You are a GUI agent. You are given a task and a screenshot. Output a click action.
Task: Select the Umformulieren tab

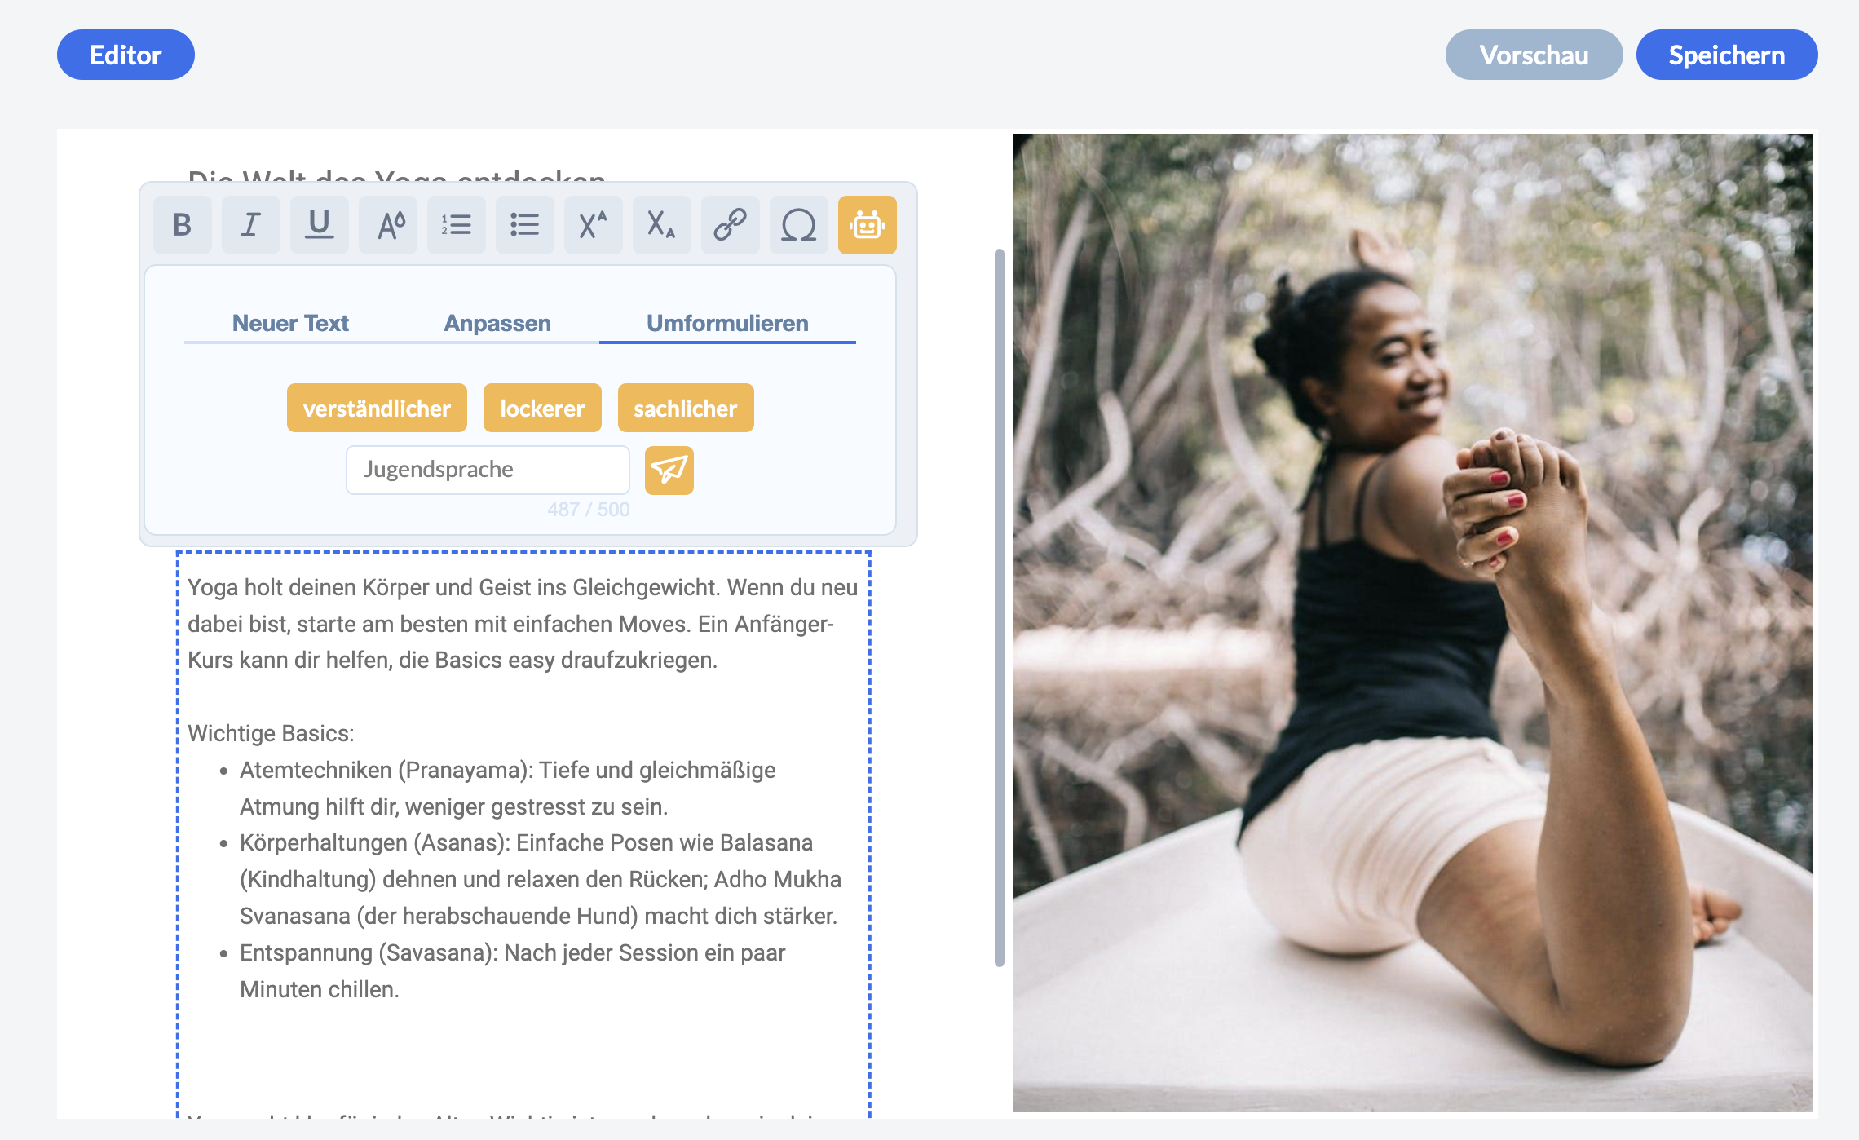[x=727, y=323]
